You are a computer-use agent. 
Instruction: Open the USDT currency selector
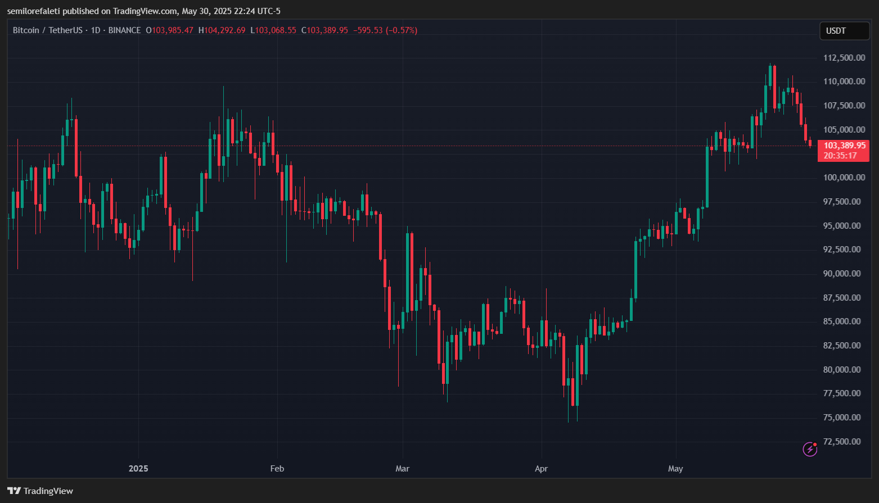(x=844, y=31)
